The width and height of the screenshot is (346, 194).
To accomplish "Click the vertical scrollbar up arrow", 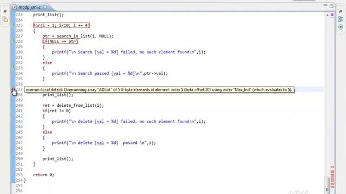I will 327,15.
